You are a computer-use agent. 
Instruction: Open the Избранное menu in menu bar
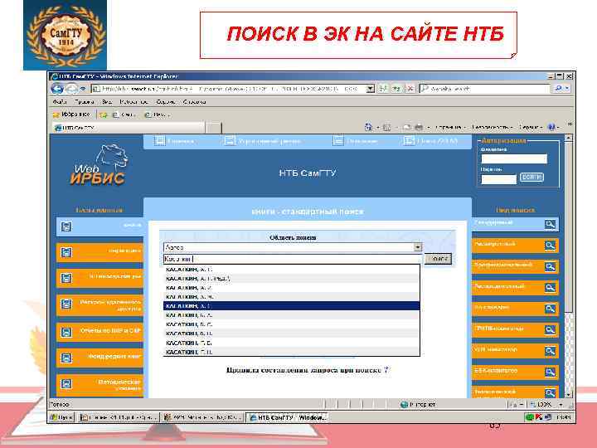click(133, 102)
